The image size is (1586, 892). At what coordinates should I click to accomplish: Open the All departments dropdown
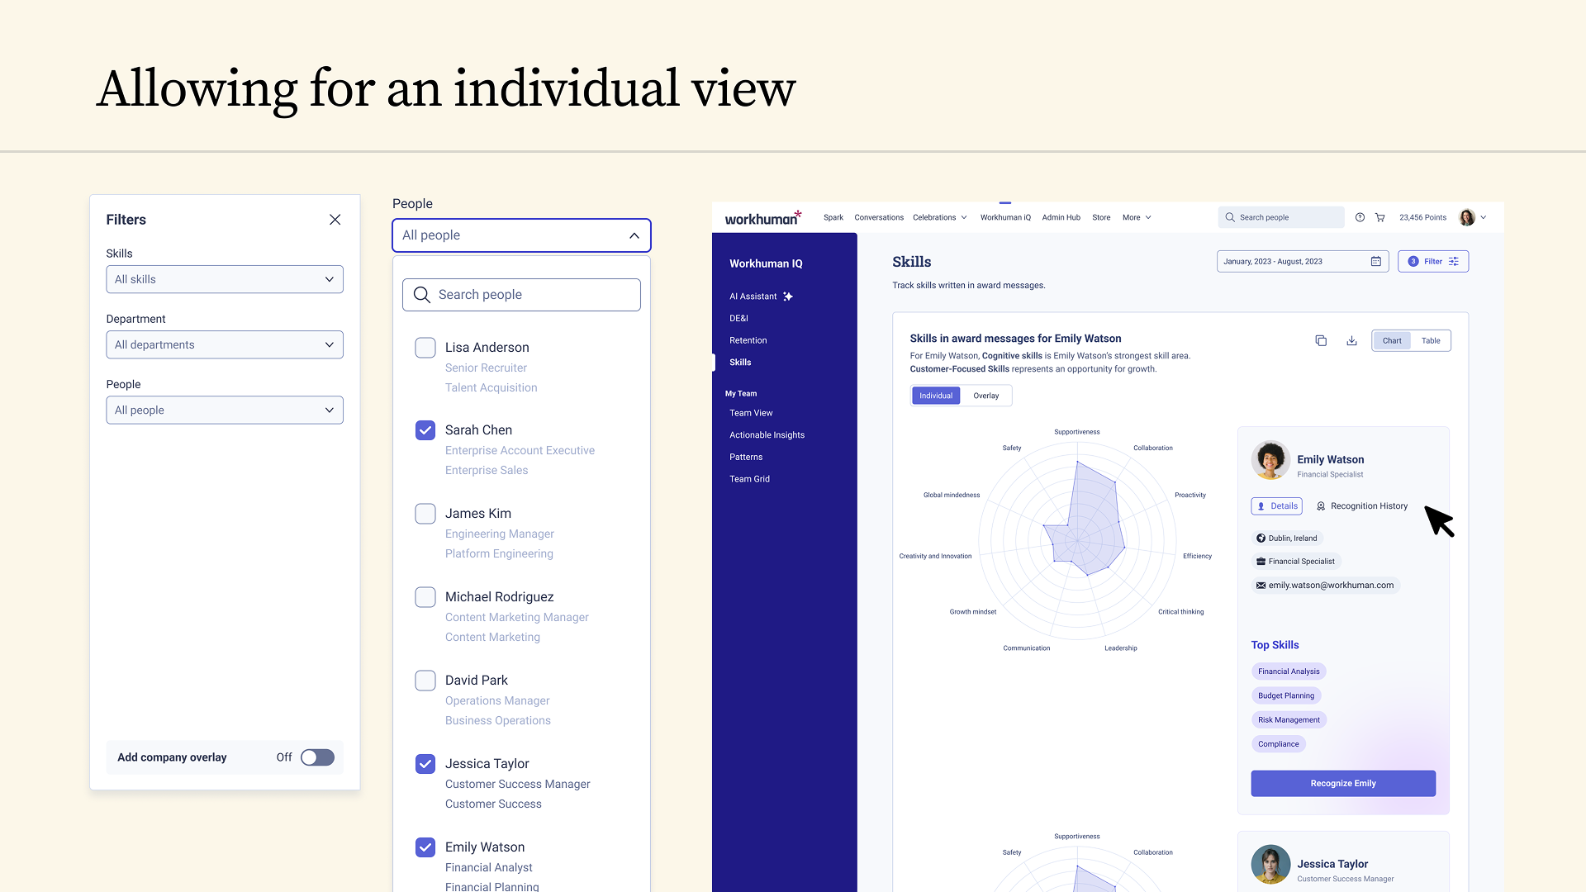pos(225,344)
